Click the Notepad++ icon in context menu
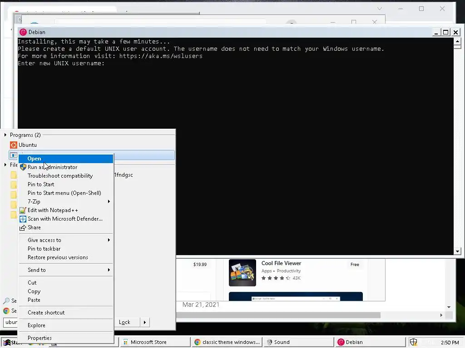465x348 pixels. click(x=23, y=210)
